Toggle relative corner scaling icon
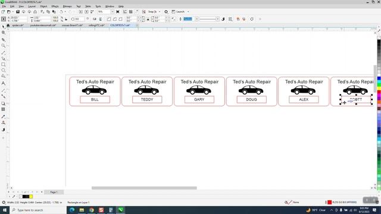 pyautogui.click(x=173, y=19)
